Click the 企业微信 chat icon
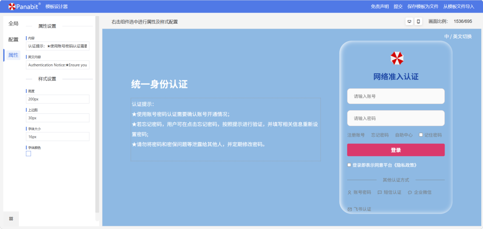483x229 pixels. [x=410, y=193]
